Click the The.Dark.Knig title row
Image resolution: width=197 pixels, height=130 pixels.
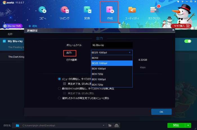[12, 57]
